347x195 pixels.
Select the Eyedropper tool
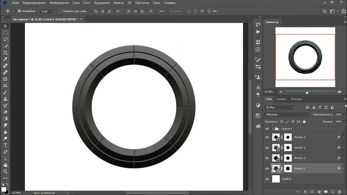point(5,59)
